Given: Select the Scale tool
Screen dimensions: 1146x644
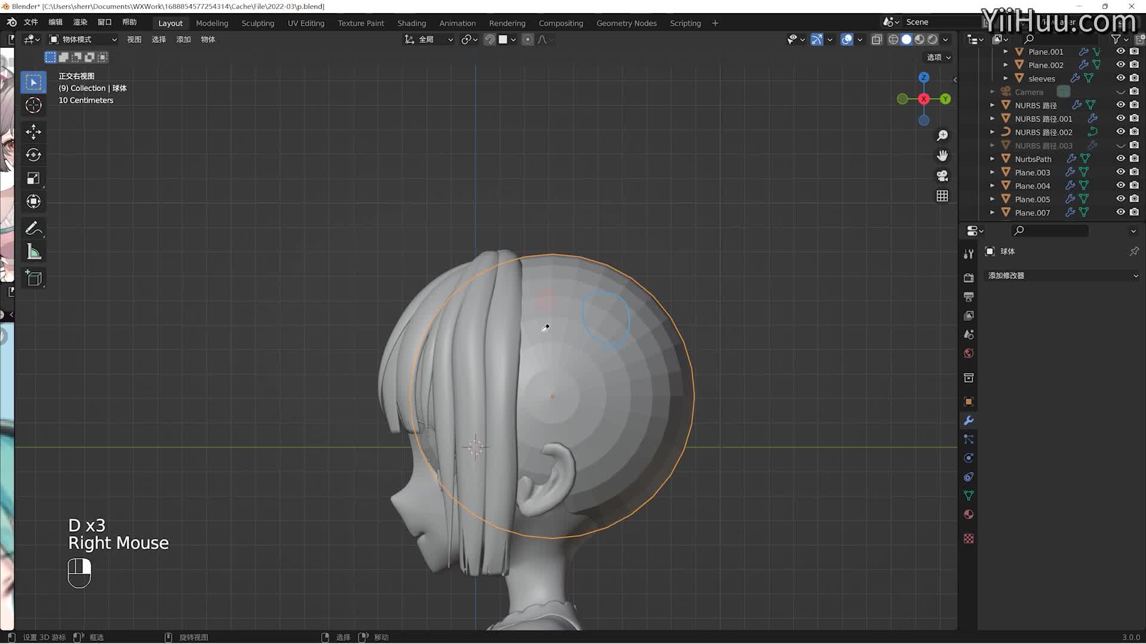Looking at the screenshot, I should point(33,178).
